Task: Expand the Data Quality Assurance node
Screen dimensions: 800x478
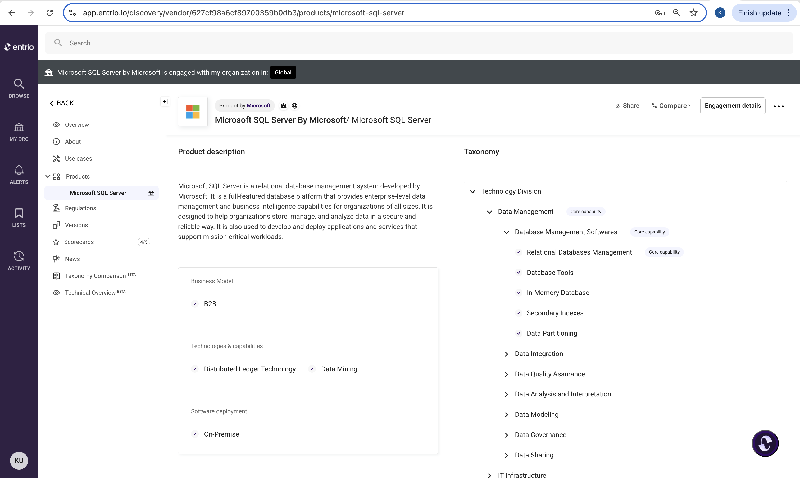Action: [x=506, y=374]
